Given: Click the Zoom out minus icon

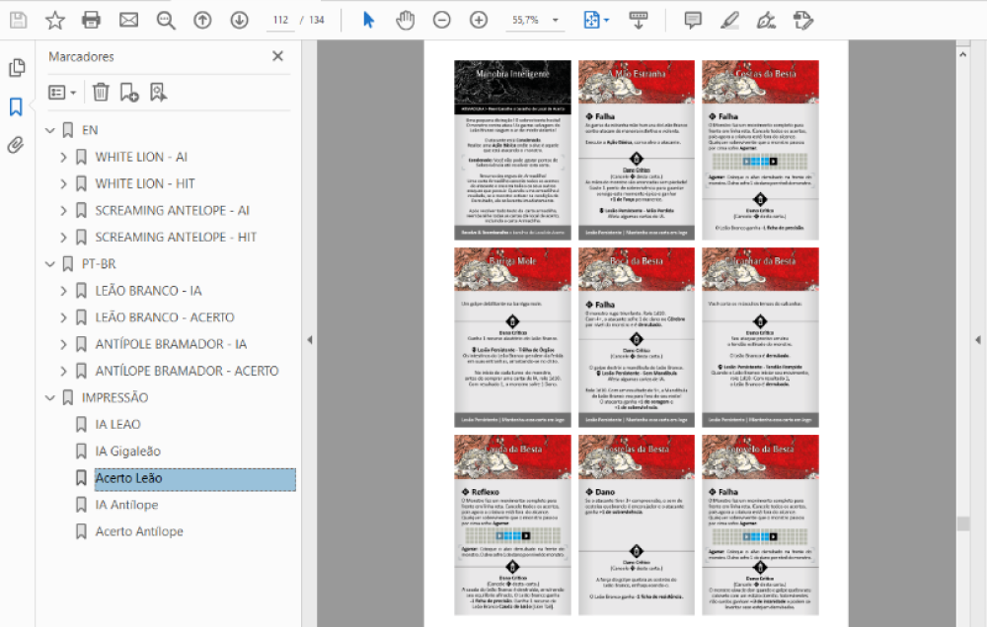Looking at the screenshot, I should point(442,20).
